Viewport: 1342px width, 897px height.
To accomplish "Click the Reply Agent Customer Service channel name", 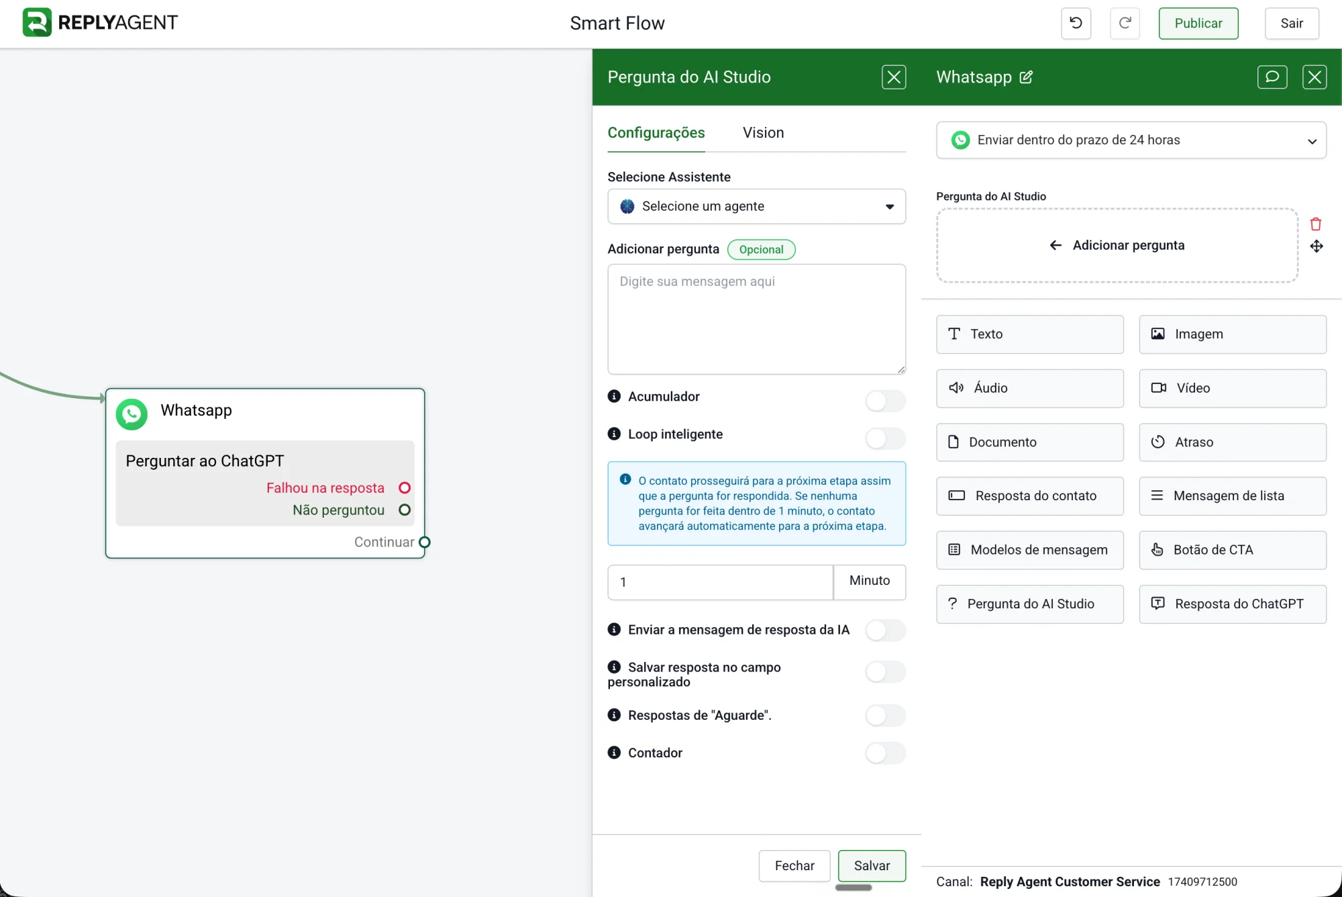I will [x=1070, y=882].
